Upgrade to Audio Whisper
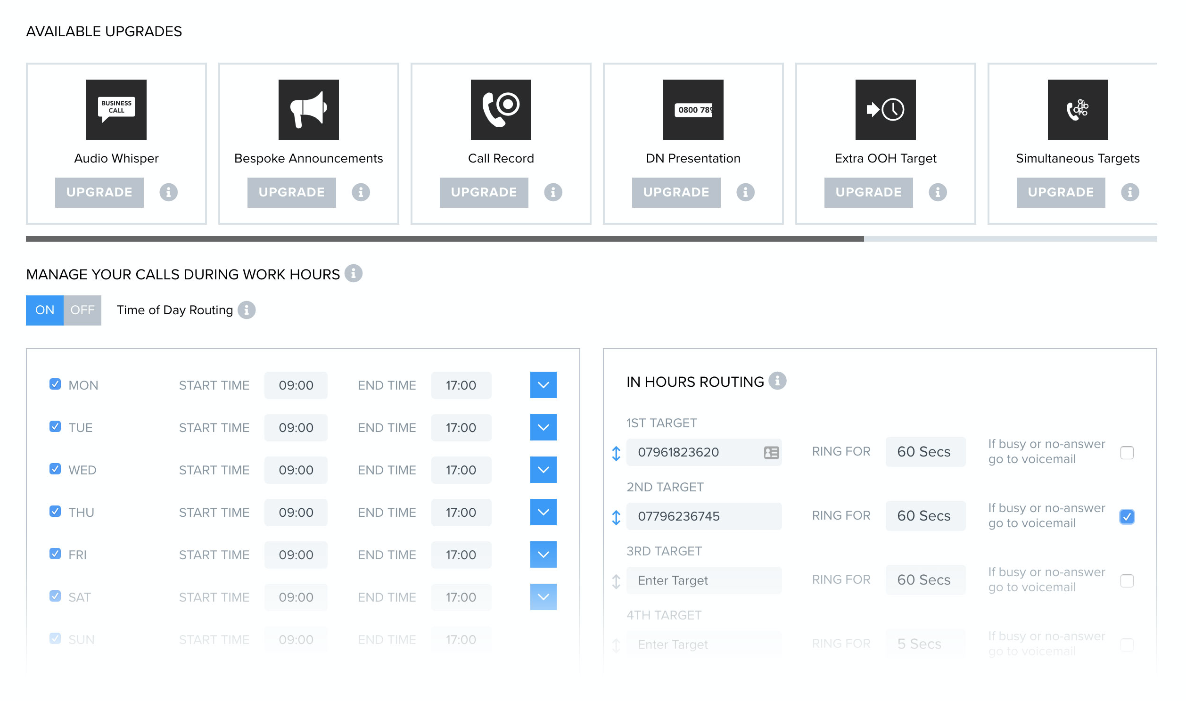 point(99,193)
